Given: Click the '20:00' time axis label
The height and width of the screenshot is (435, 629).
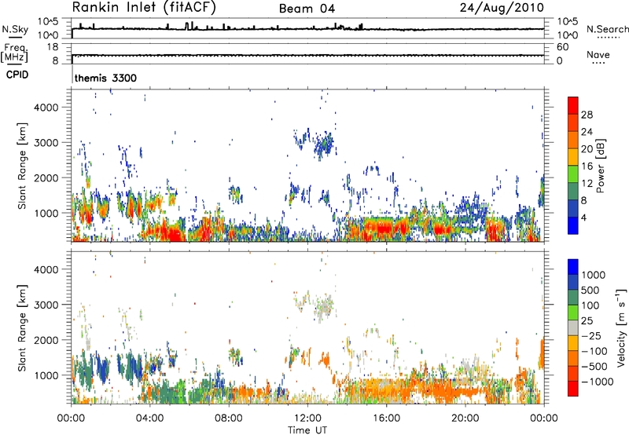Looking at the screenshot, I should click(465, 419).
